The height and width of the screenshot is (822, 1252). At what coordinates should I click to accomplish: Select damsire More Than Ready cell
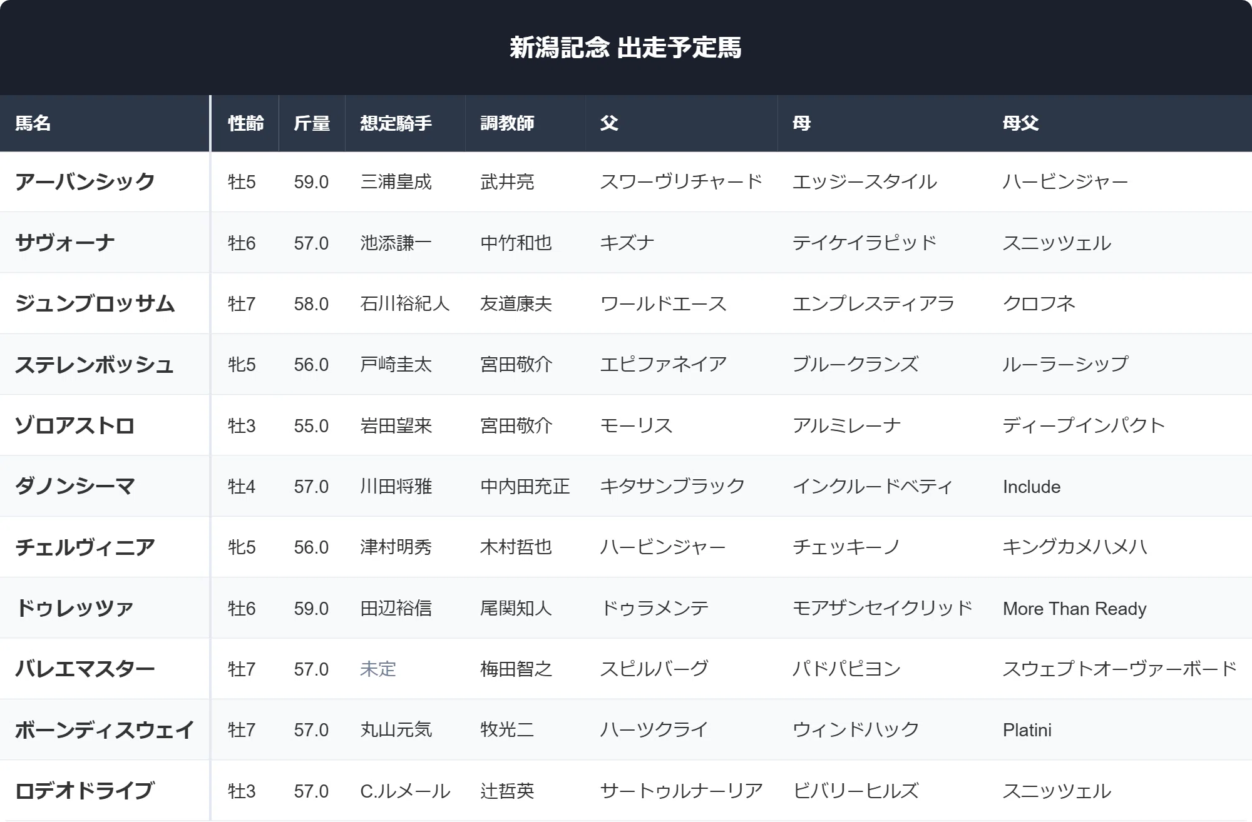click(x=1075, y=609)
